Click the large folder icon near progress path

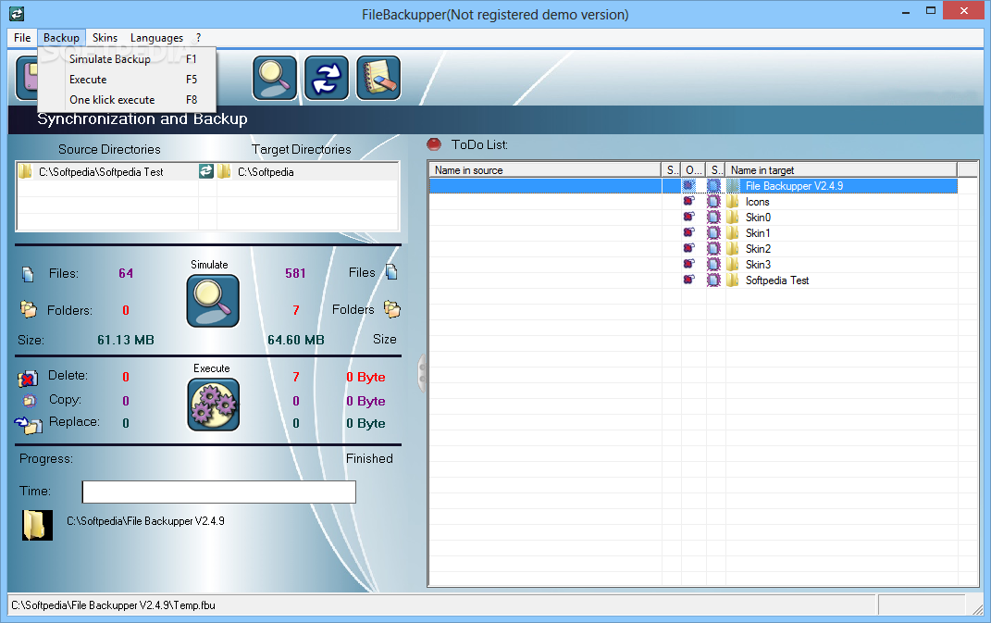(37, 525)
